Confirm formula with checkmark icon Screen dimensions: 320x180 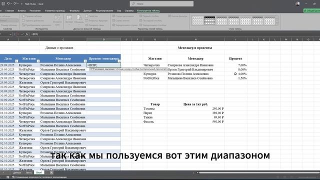pos(22,34)
